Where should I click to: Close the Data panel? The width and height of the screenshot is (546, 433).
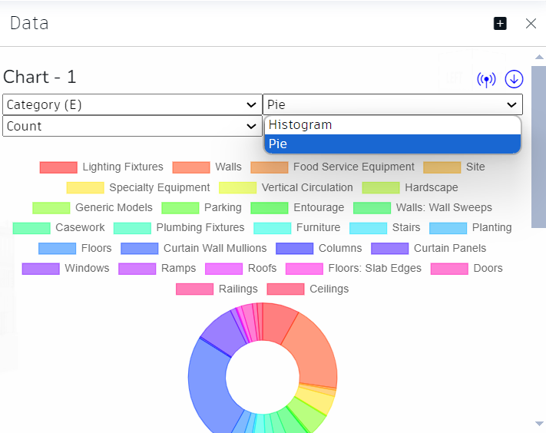coord(531,24)
